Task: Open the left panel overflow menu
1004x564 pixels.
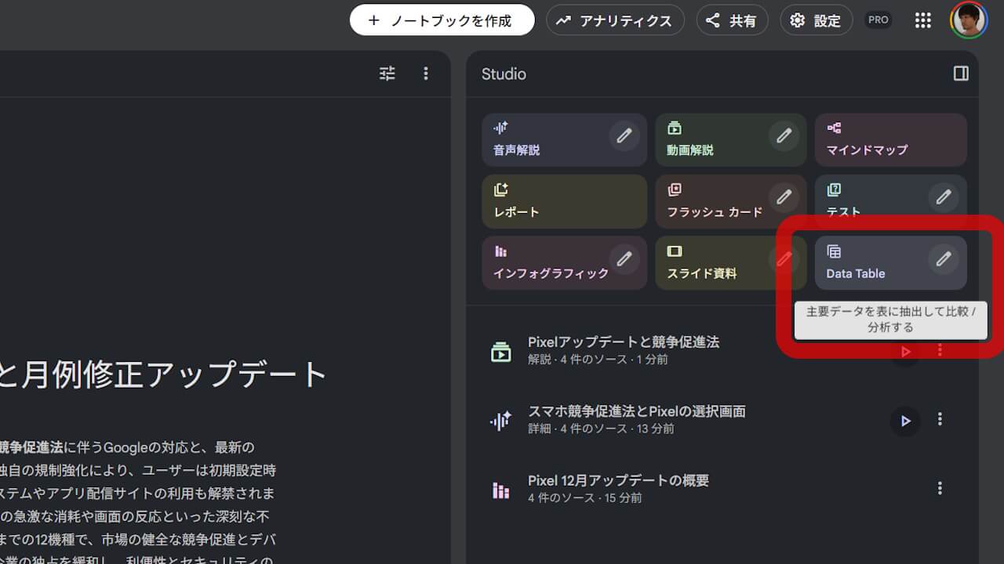Action: pyautogui.click(x=426, y=73)
